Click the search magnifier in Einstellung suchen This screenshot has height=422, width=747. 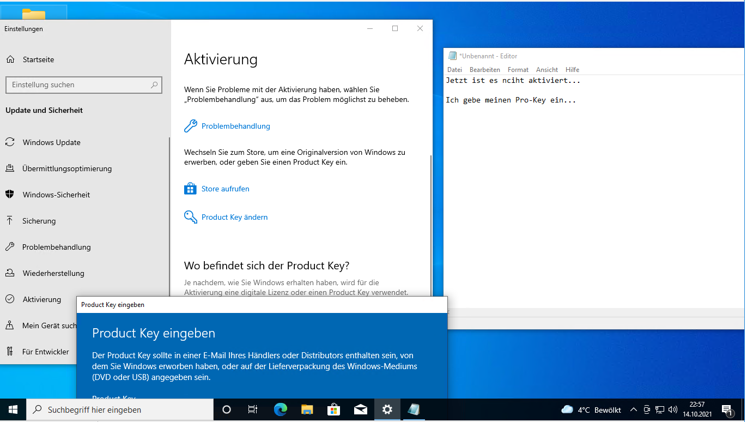point(154,85)
